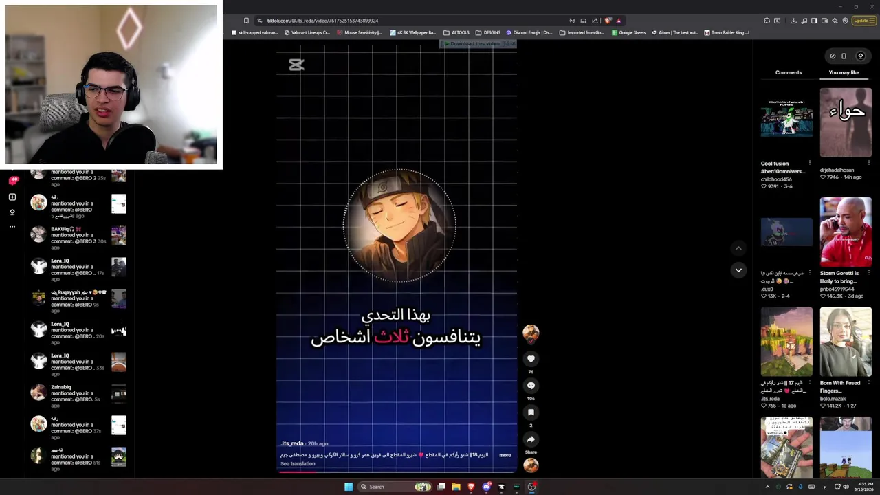Click the Brave Rewards triangle icon
This screenshot has height=495, width=880.
[619, 21]
